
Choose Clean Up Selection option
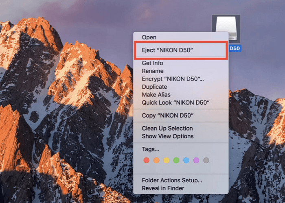181,129
